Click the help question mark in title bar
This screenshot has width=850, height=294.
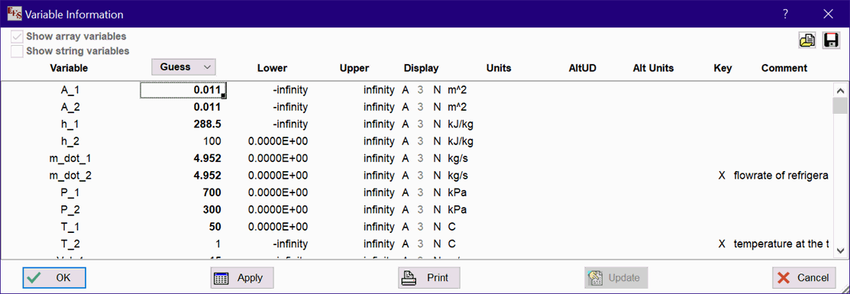pyautogui.click(x=786, y=15)
